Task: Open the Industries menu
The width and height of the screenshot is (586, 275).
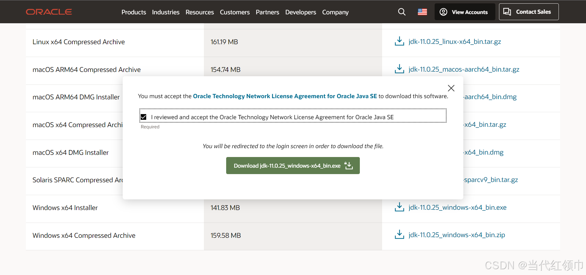Action: tap(166, 12)
